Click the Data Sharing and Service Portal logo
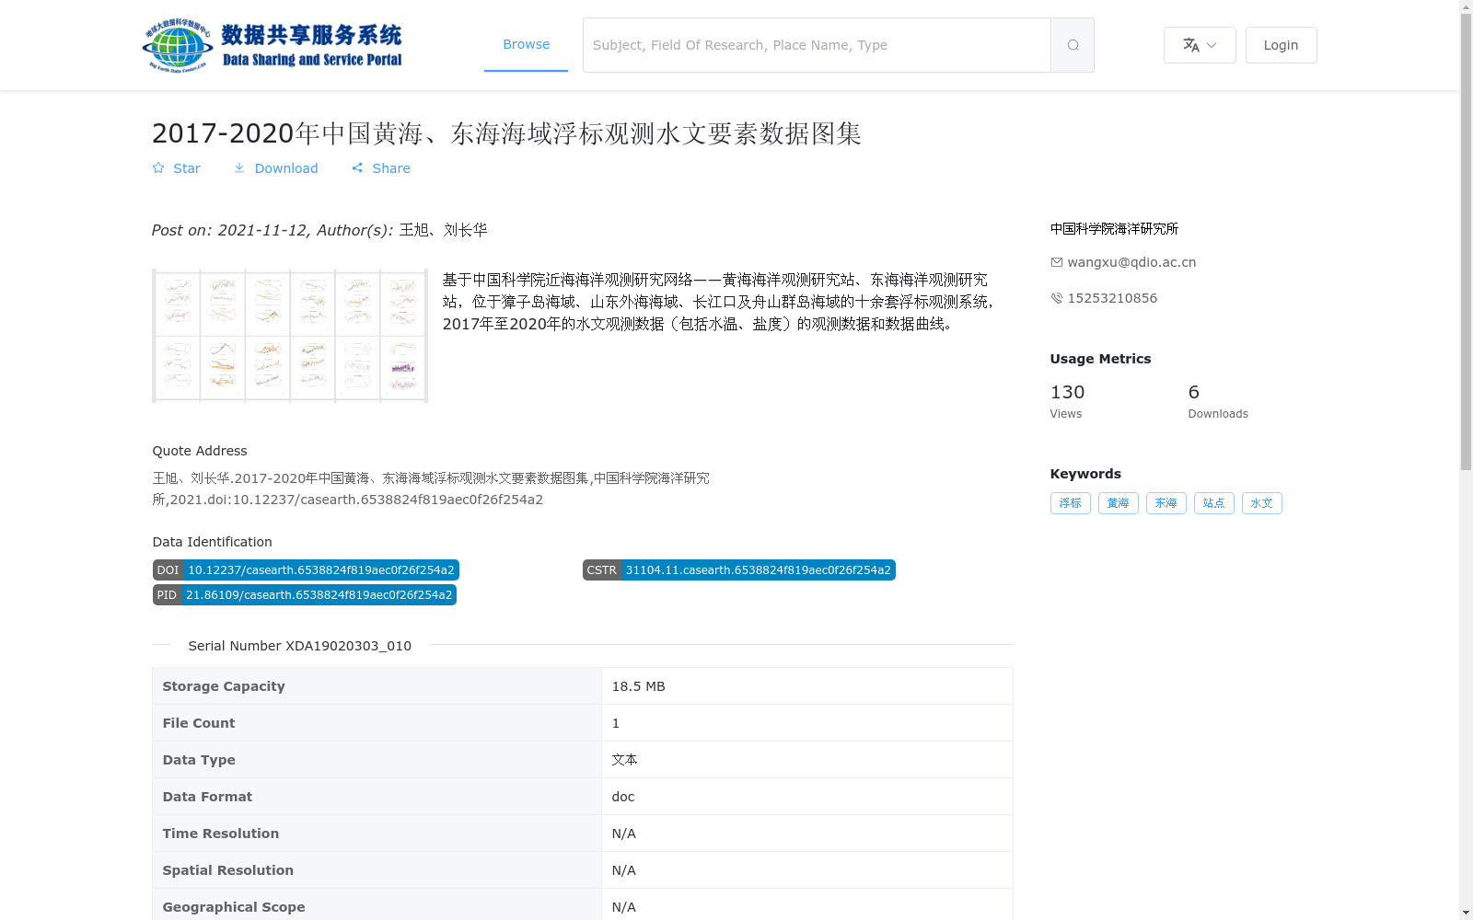The height and width of the screenshot is (920, 1473). 273,45
